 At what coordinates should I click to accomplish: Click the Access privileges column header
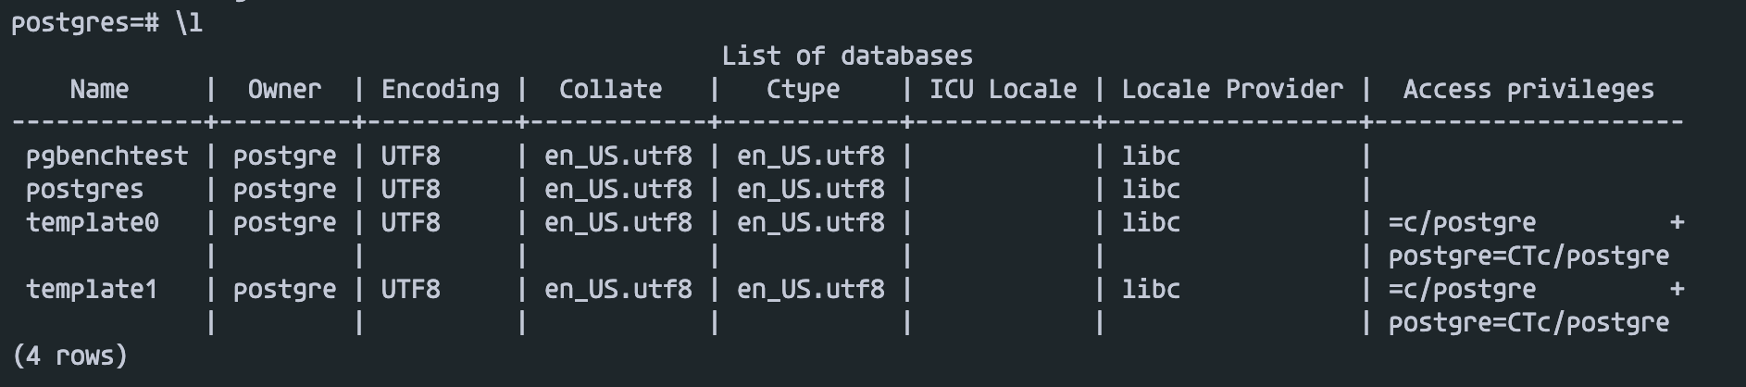[x=1528, y=90]
